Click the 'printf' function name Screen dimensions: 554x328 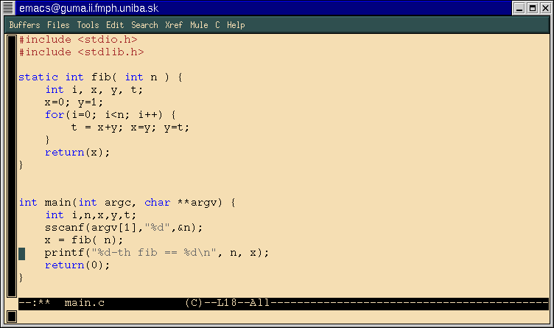[64, 253]
